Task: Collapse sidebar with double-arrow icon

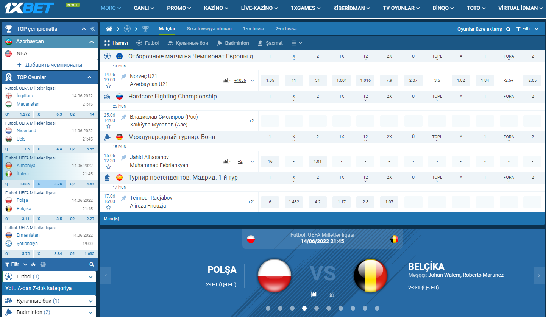Action: (x=92, y=29)
